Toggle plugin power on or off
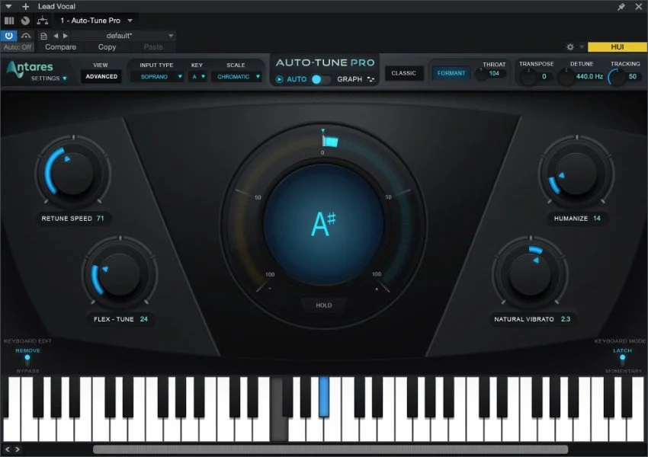Image resolution: width=648 pixels, height=457 pixels. pyautogui.click(x=8, y=36)
